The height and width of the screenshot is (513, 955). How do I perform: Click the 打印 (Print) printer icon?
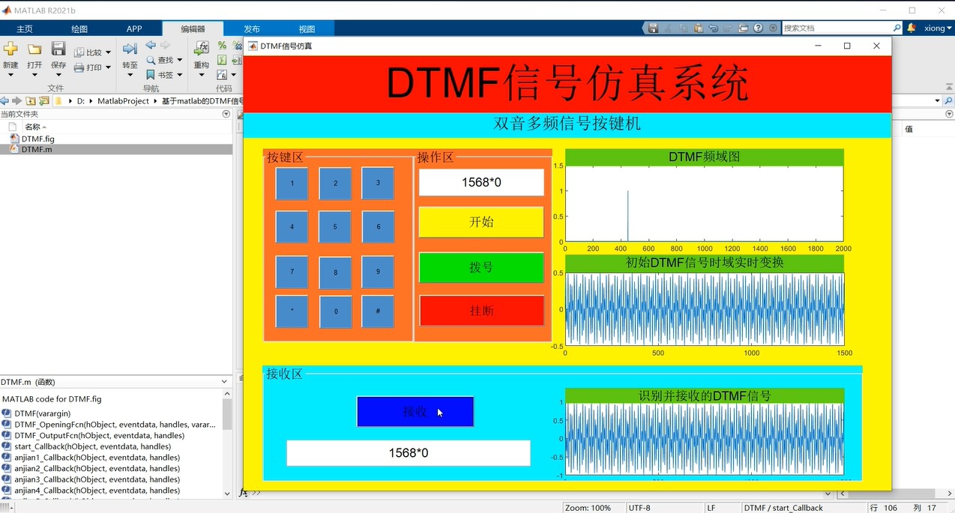point(79,67)
